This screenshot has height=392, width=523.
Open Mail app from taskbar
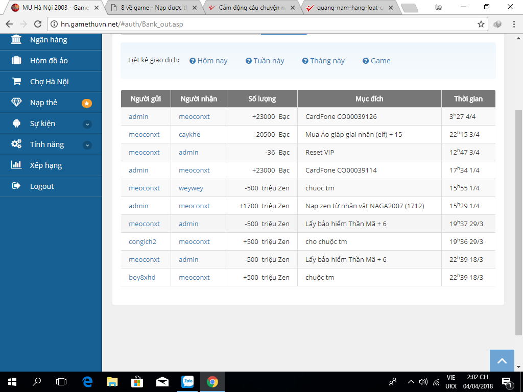coord(162,382)
